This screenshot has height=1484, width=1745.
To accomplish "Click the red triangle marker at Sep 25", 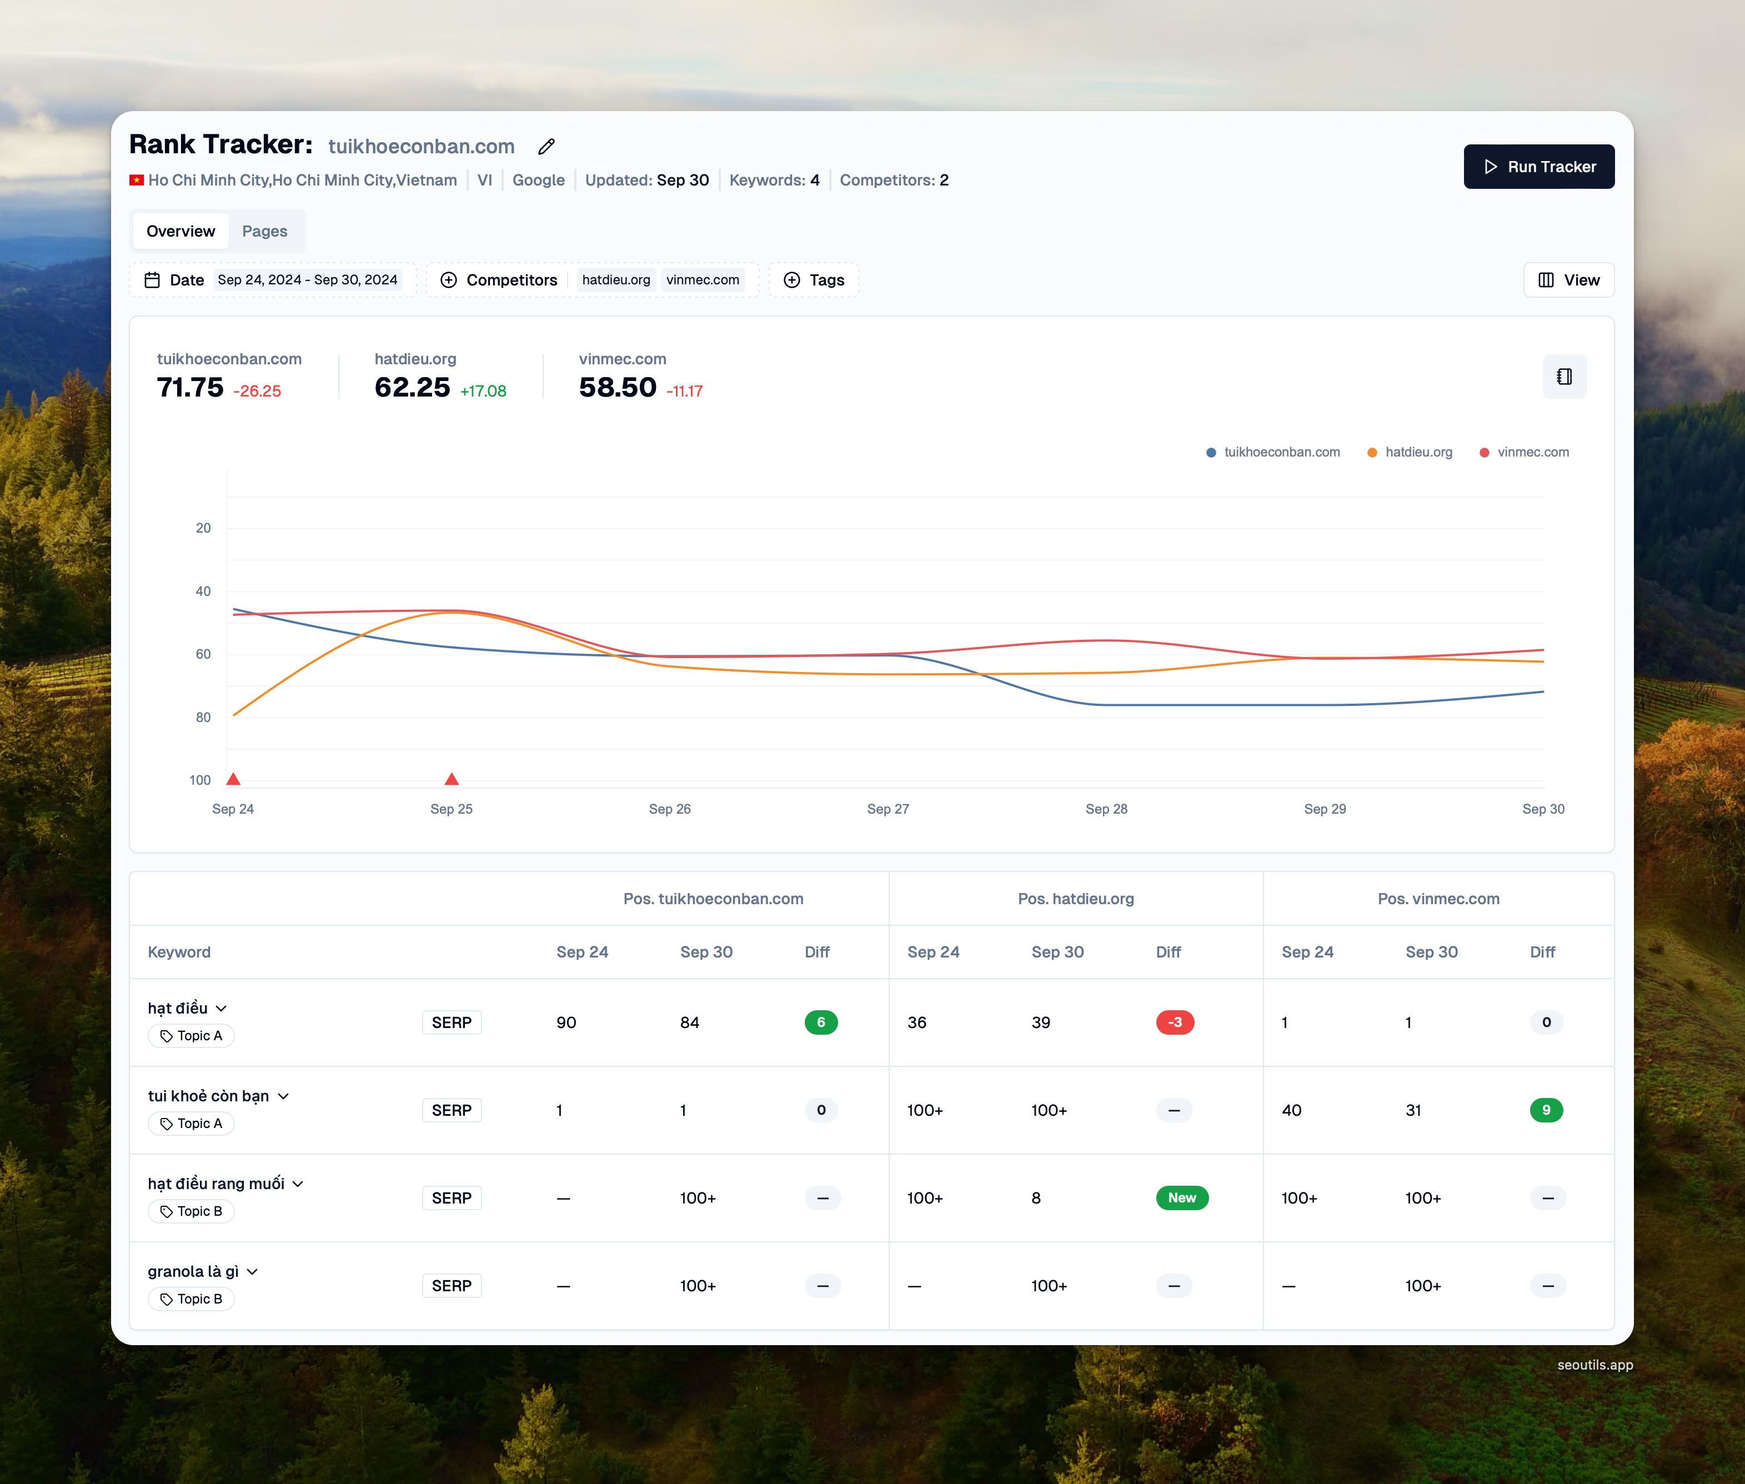I will tap(452, 779).
